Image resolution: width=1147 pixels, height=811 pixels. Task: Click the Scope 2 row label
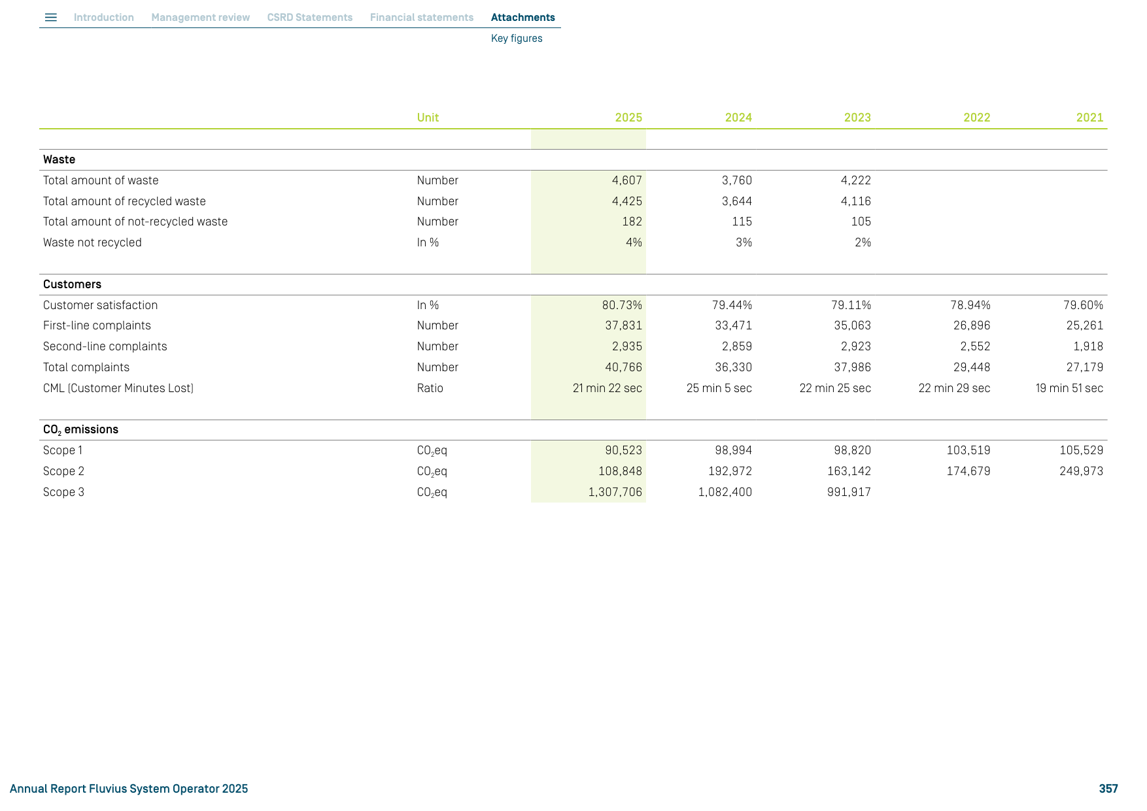click(x=63, y=471)
